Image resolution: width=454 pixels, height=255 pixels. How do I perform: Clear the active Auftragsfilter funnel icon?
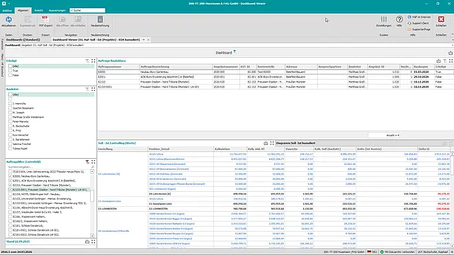87,162
